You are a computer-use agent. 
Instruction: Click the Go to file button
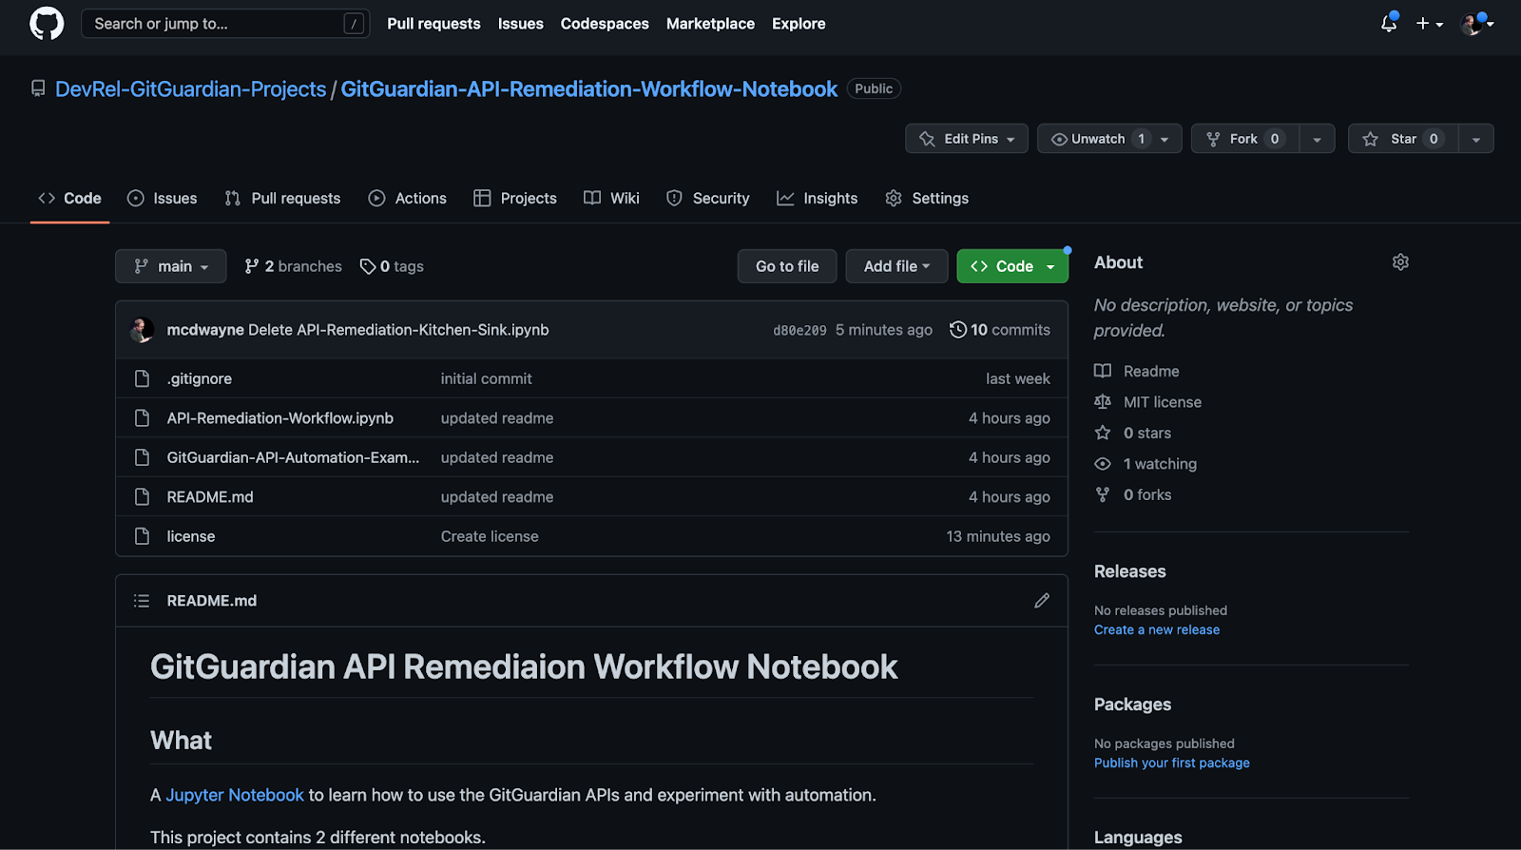pyautogui.click(x=787, y=266)
